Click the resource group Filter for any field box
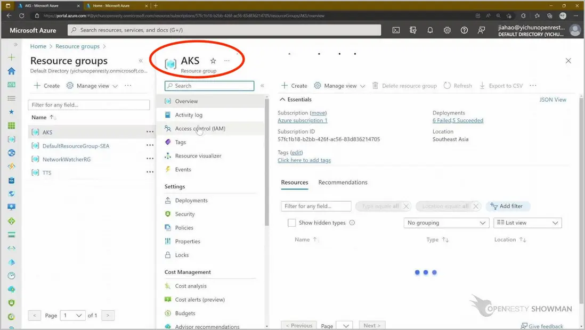 89,105
